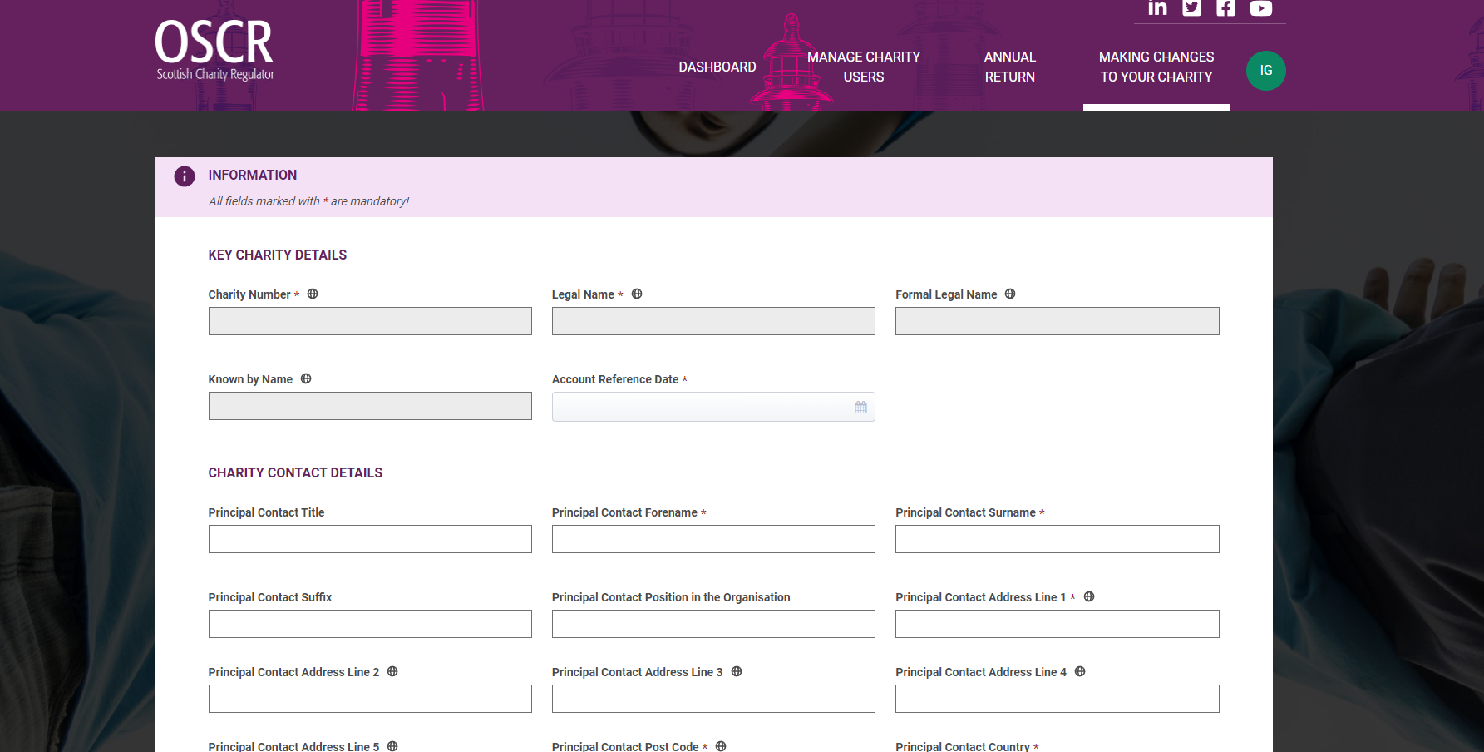Click the 'All fields marked with * are mandatory!' note
The height and width of the screenshot is (752, 1484).
(308, 201)
